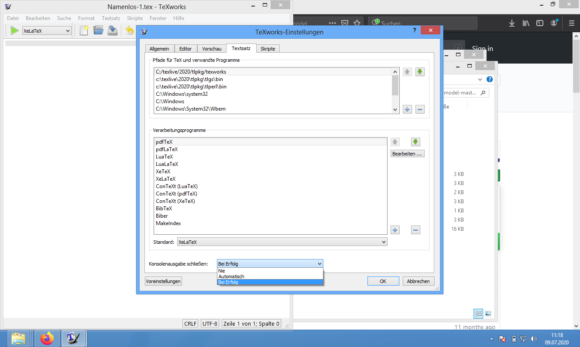The image size is (580, 347).
Task: Open File Explorer from taskbar
Action: (18, 338)
